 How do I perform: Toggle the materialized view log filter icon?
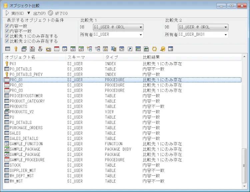point(146,49)
